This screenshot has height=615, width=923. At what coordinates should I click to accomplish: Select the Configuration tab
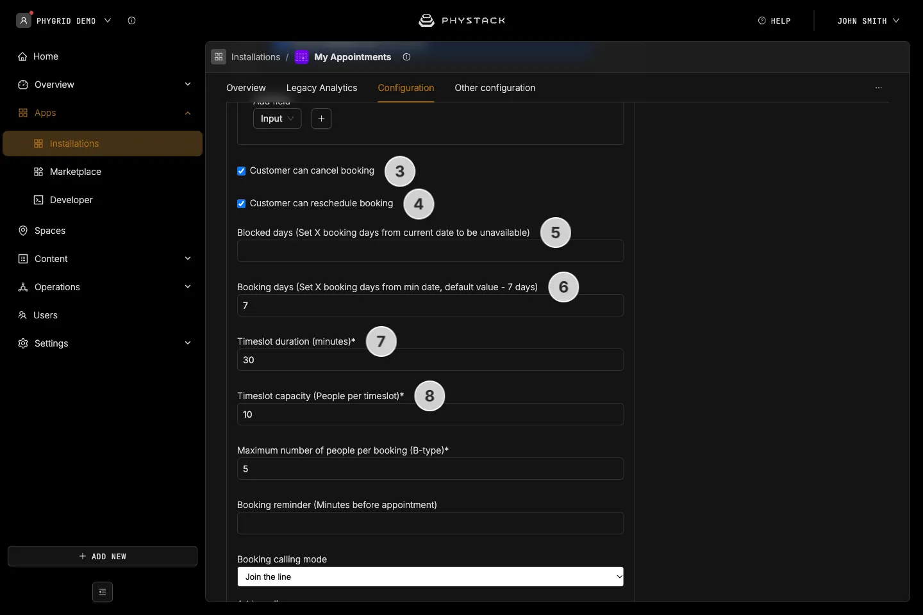pos(406,88)
